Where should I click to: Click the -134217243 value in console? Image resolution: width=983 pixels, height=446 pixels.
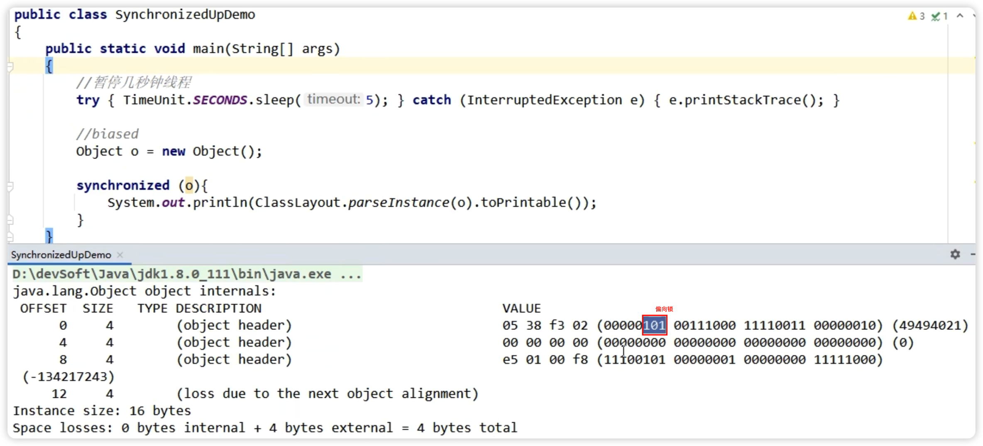(x=68, y=376)
